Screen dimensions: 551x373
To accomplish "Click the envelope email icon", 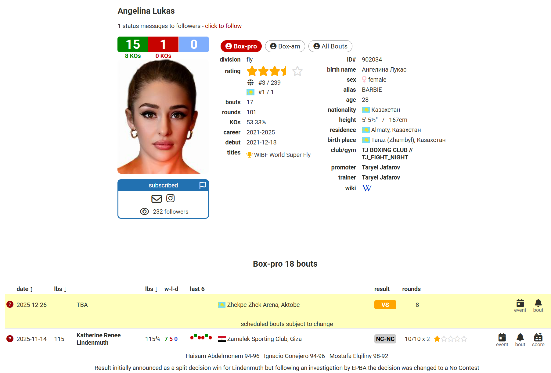I will [x=157, y=199].
